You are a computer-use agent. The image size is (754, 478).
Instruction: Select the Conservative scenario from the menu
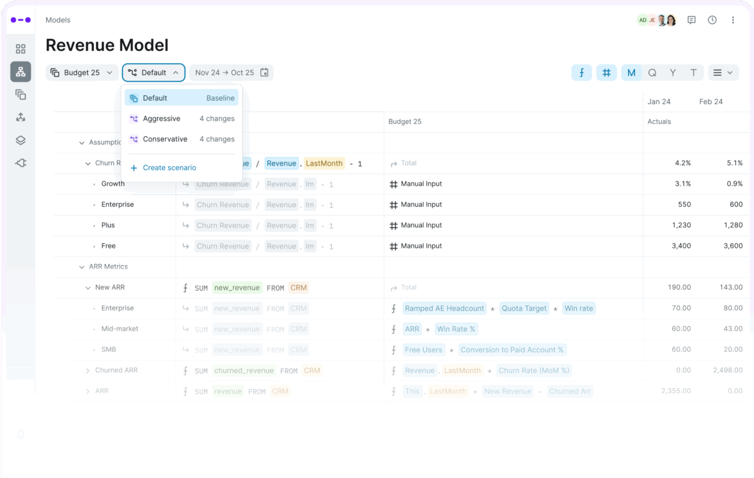coord(165,139)
